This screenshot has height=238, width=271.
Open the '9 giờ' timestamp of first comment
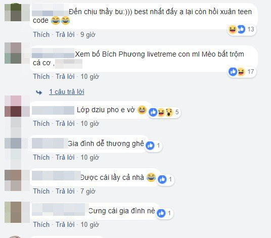(x=88, y=34)
